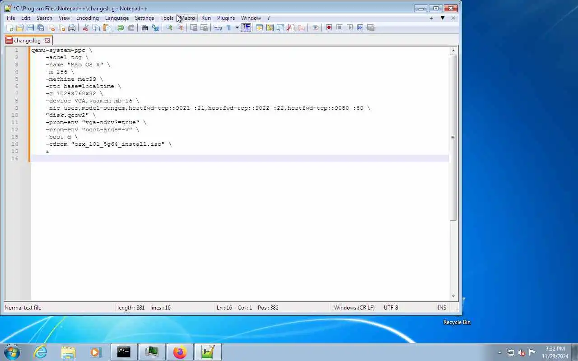Run macro multiple times icon
Viewport: 578px width, 361px height.
coord(360,28)
